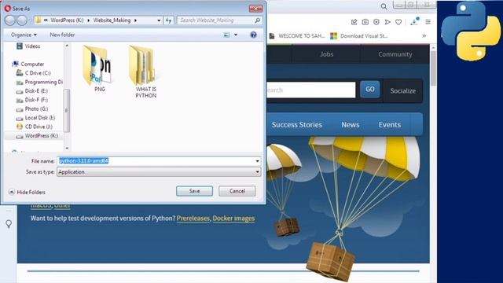Click the python.org search input field
This screenshot has width=503, height=283.
click(311, 90)
